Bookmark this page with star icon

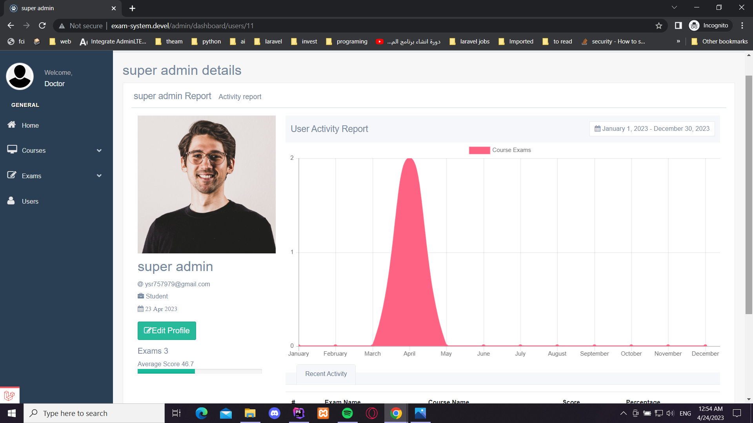(659, 26)
